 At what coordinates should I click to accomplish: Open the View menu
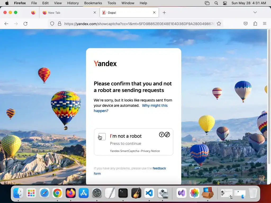[x=58, y=3]
